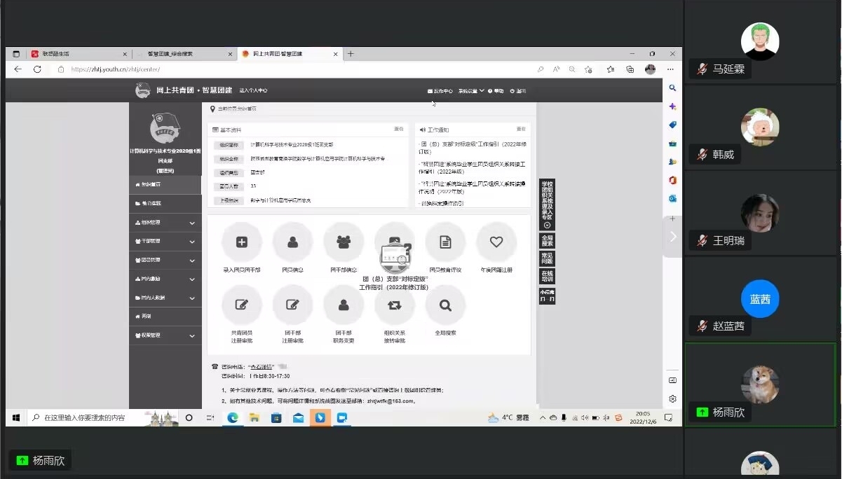Click 王明瑞's participant avatar
Screen dimensions: 842x479
pos(760,213)
